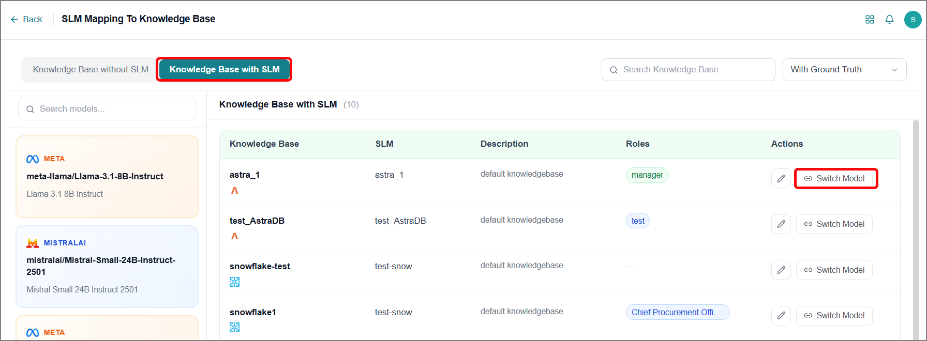Edit snowflake-test pencil icon

click(781, 270)
